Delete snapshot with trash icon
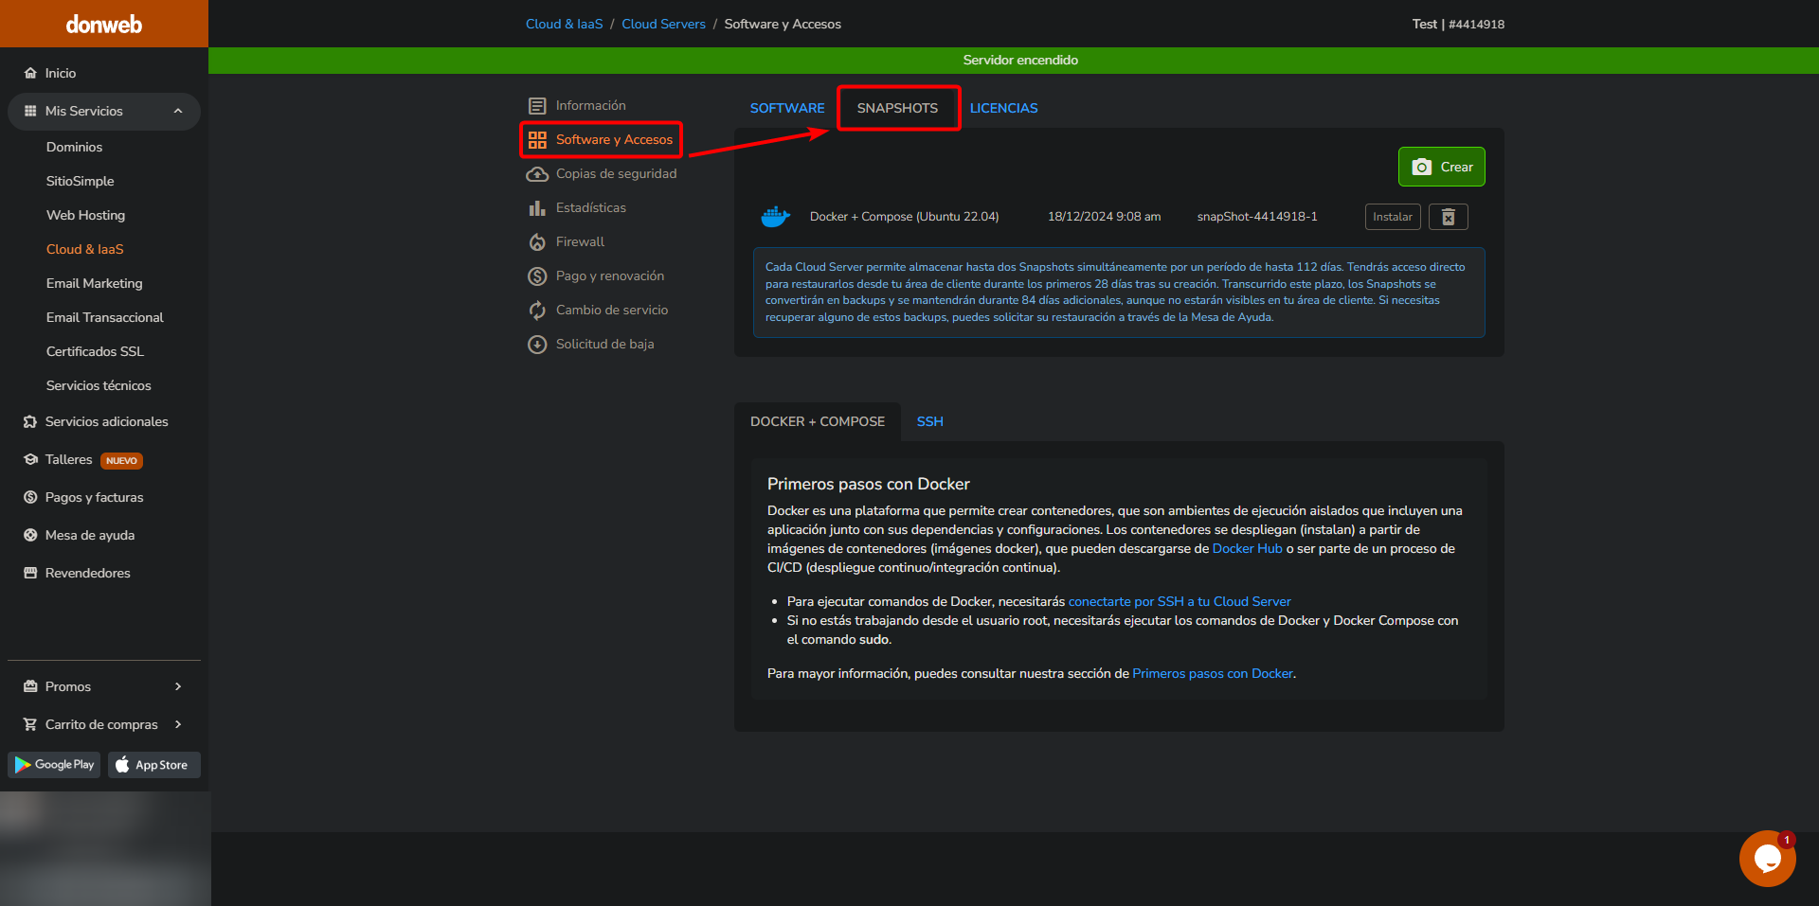Screen dimensions: 1819x906 point(1448,217)
